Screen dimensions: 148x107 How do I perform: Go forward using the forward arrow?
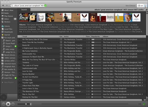point(7,6)
